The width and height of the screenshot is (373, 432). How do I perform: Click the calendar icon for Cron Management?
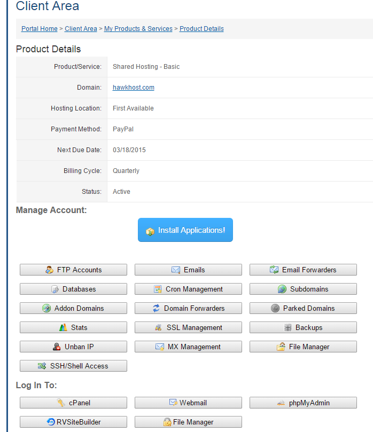tap(158, 289)
